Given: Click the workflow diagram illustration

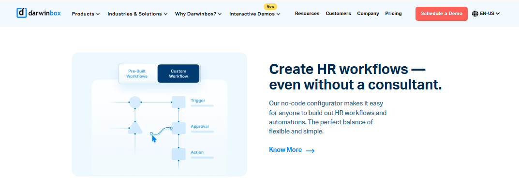Looking at the screenshot, I should (x=159, y=115).
